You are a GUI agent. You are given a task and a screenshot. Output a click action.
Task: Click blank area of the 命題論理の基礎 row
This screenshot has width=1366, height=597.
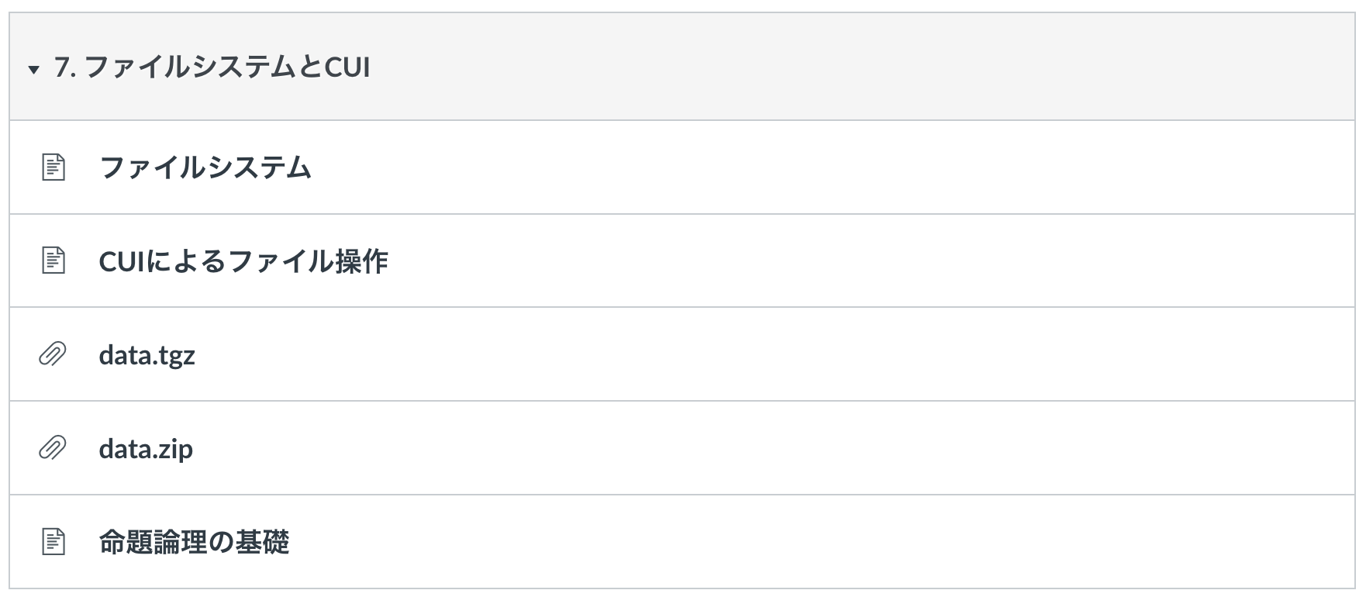click(853, 542)
